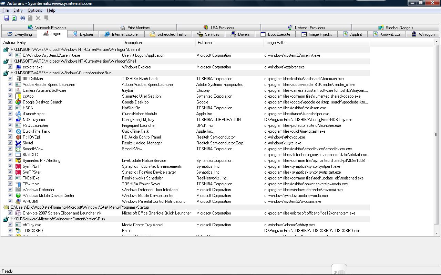Click the Symantec PIF AlertEng icon
Image resolution: width=441 pixels, height=275 pixels.
[18, 161]
